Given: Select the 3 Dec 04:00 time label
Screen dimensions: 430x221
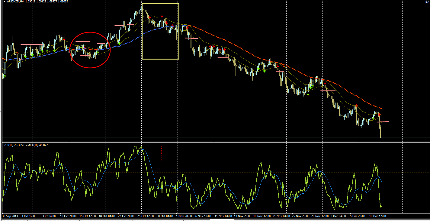Looking at the screenshot, I should tap(338, 216).
